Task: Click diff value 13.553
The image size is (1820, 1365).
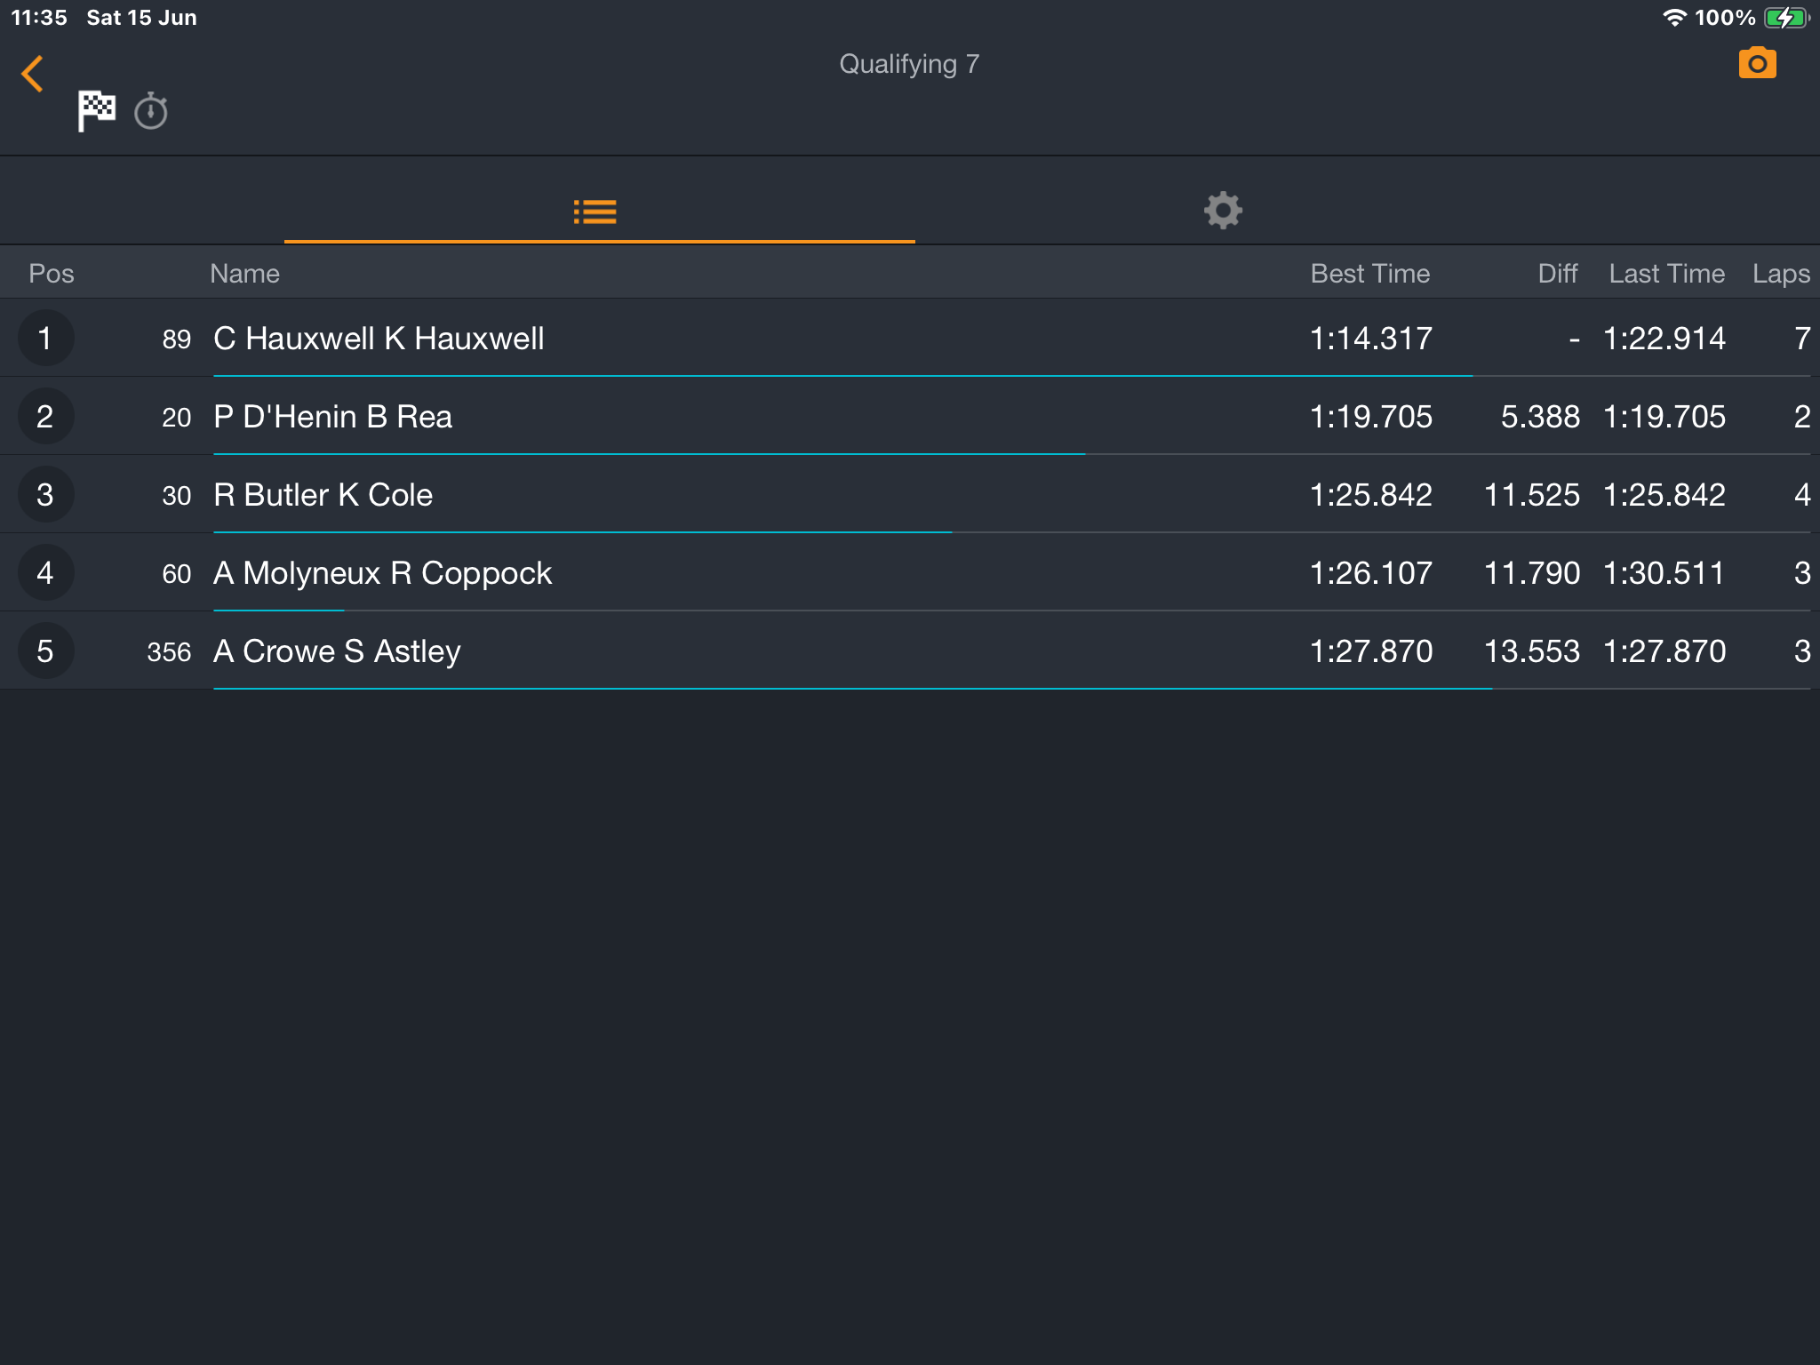Action: tap(1532, 651)
